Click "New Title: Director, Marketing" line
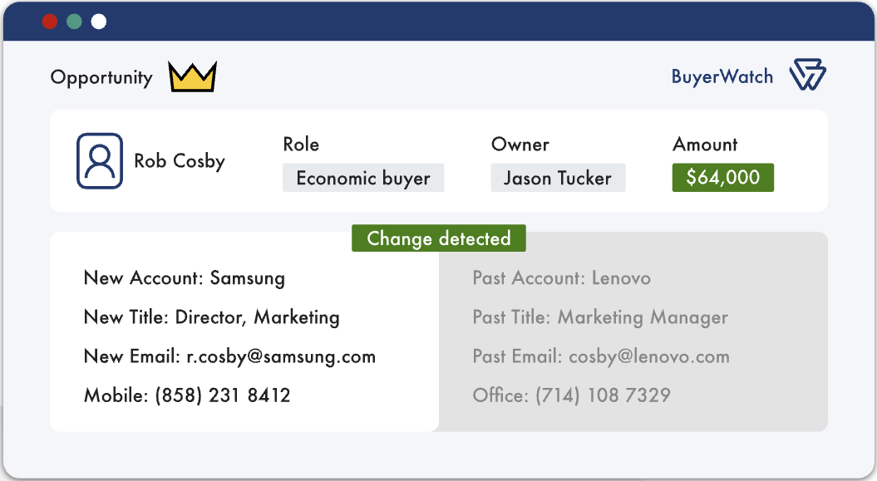The width and height of the screenshot is (877, 481). [211, 317]
